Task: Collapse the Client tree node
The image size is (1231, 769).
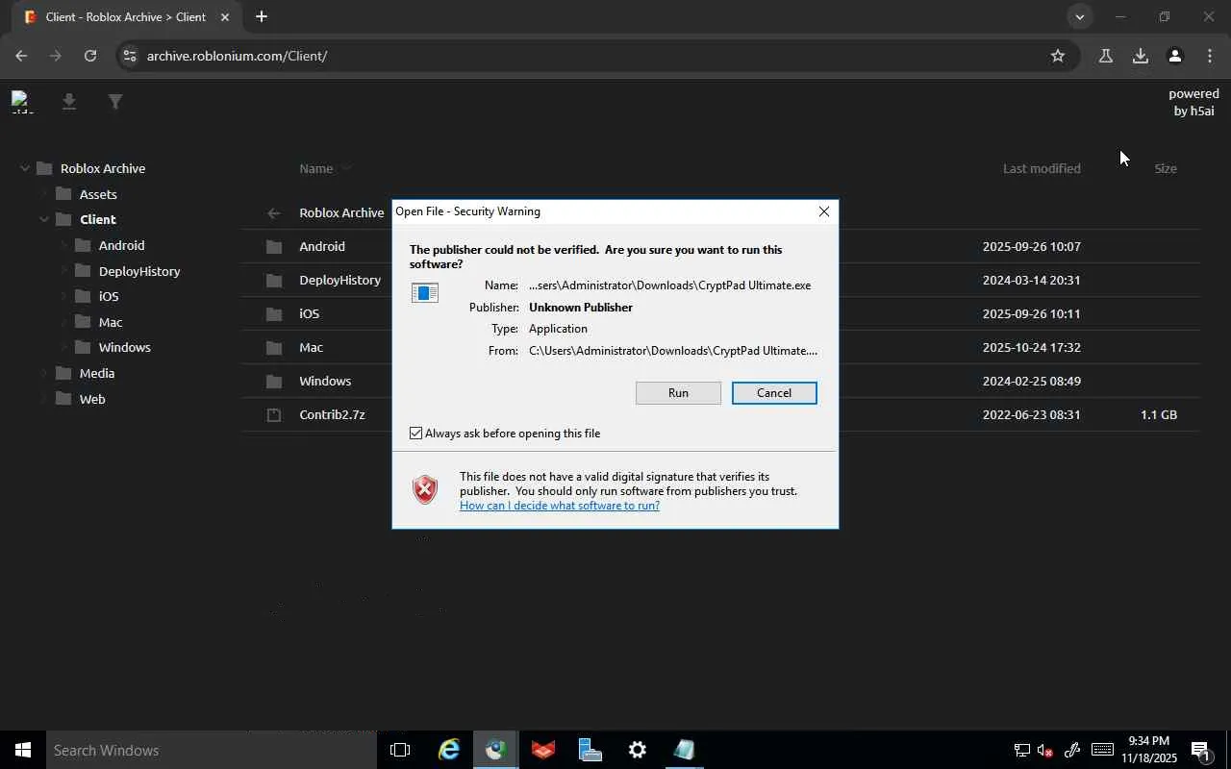Action: pyautogui.click(x=43, y=220)
